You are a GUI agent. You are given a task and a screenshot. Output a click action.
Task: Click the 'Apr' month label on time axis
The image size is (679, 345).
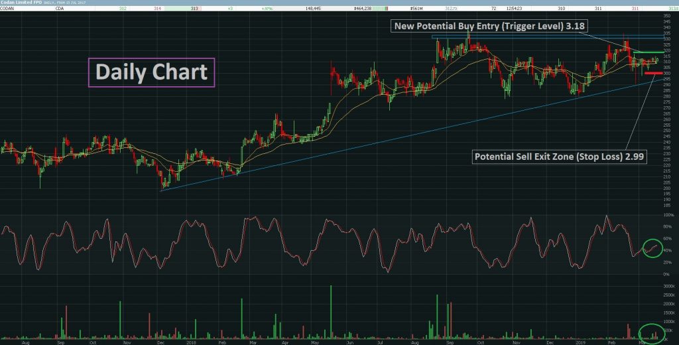coord(285,342)
